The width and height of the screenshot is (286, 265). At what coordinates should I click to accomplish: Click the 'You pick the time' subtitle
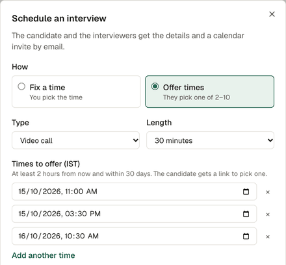coord(56,97)
